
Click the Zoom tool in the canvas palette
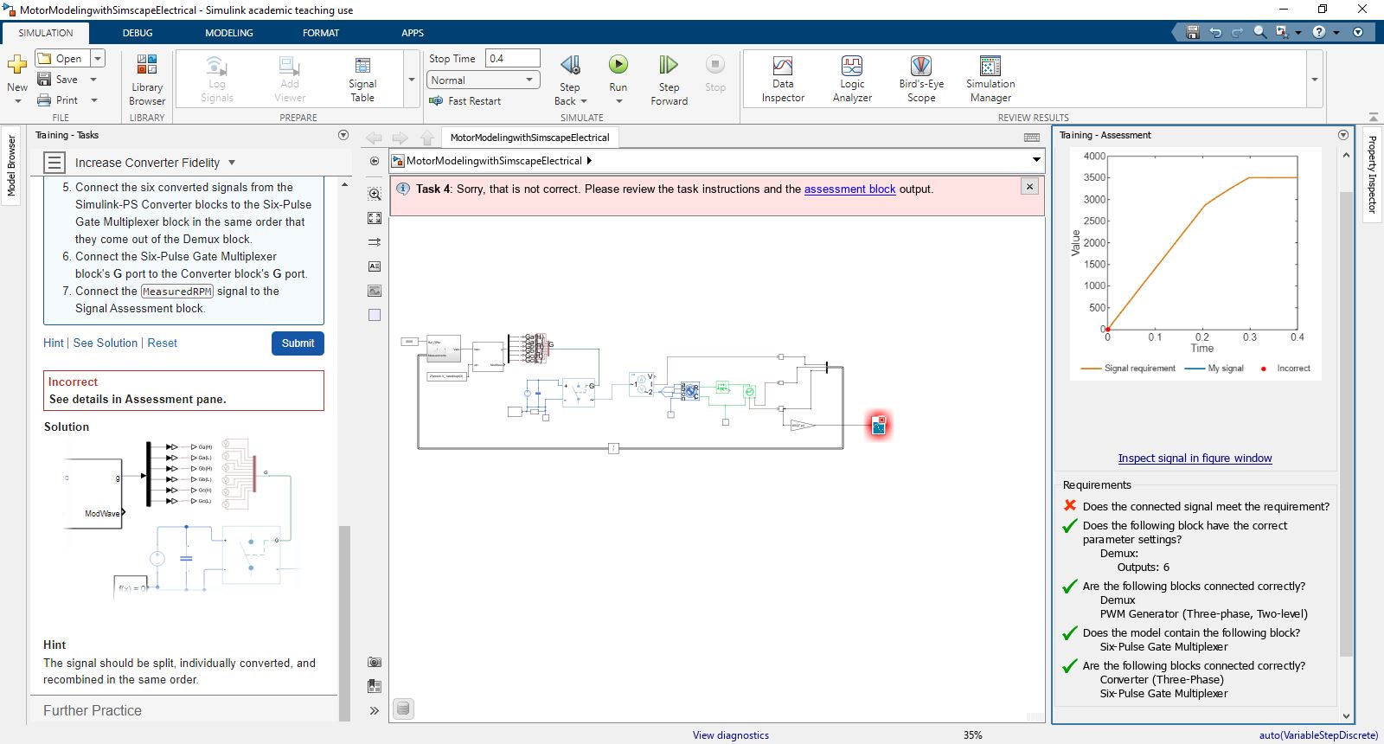point(375,194)
